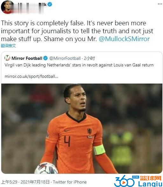Open the tweet author's profile avatar
This screenshot has width=163, height=187.
pyautogui.click(x=7, y=7)
